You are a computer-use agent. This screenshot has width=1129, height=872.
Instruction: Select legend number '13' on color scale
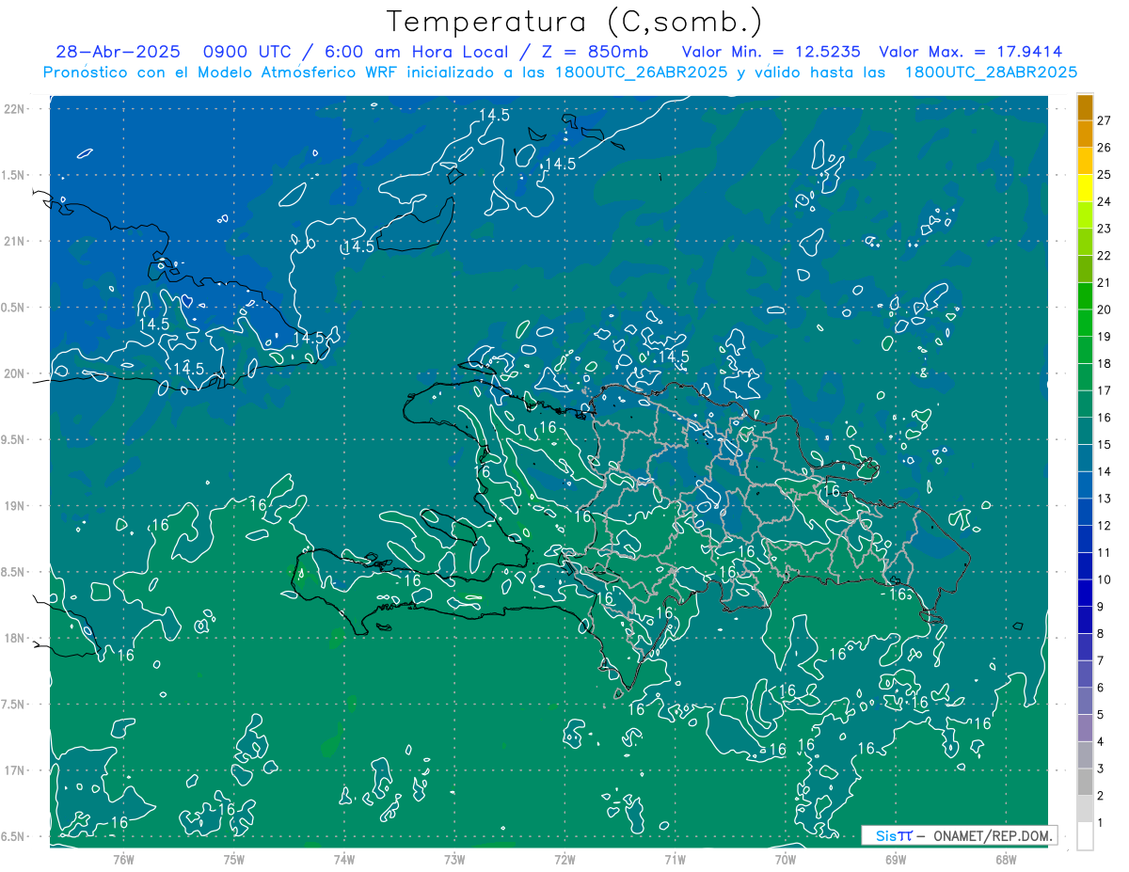click(1105, 499)
